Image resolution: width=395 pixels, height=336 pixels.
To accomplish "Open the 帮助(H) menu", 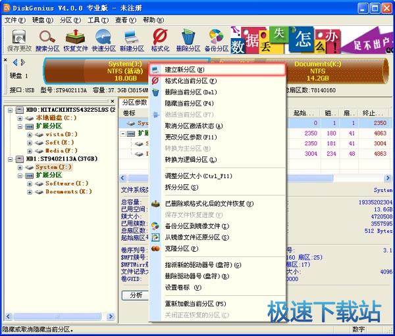I will [x=153, y=20].
